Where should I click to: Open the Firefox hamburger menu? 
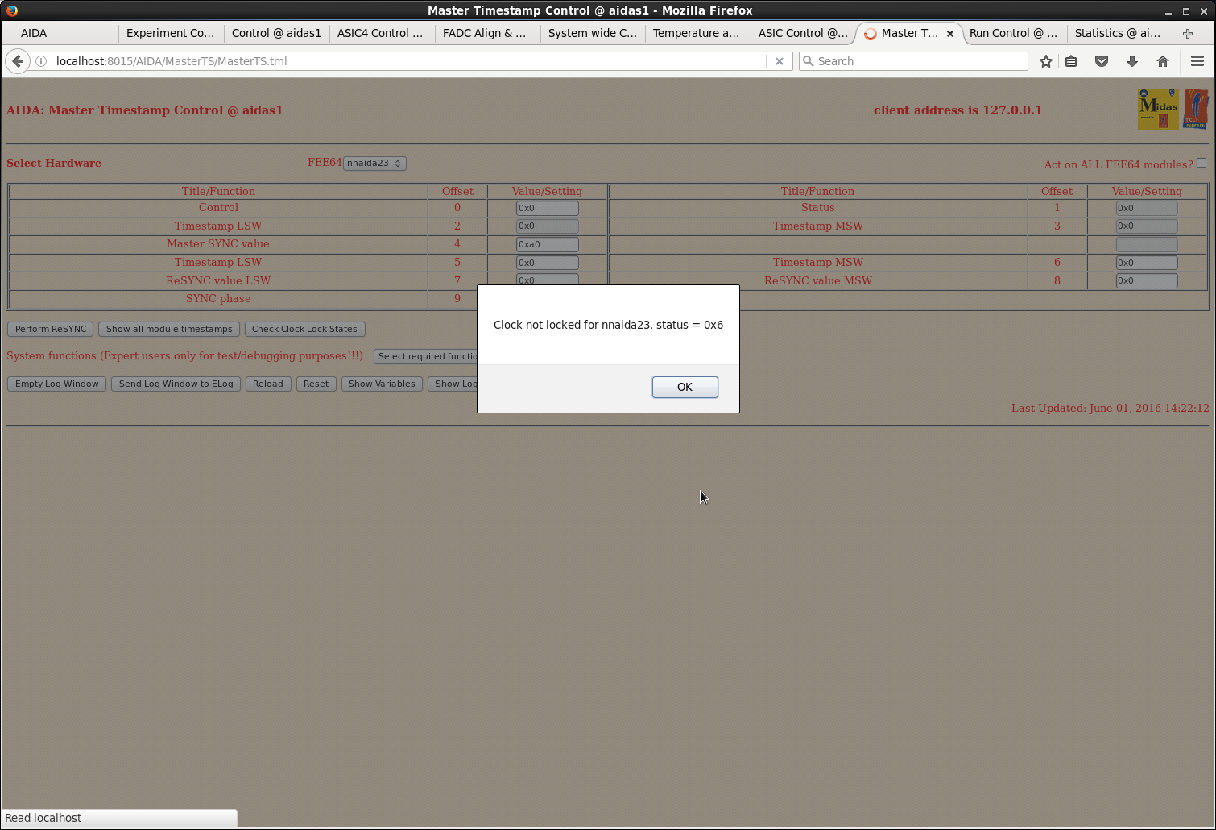pos(1197,61)
